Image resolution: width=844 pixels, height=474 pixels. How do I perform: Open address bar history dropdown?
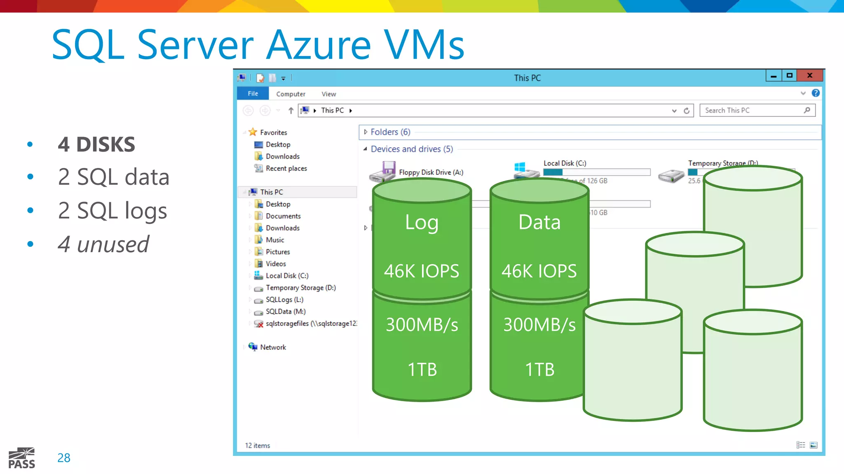(674, 111)
